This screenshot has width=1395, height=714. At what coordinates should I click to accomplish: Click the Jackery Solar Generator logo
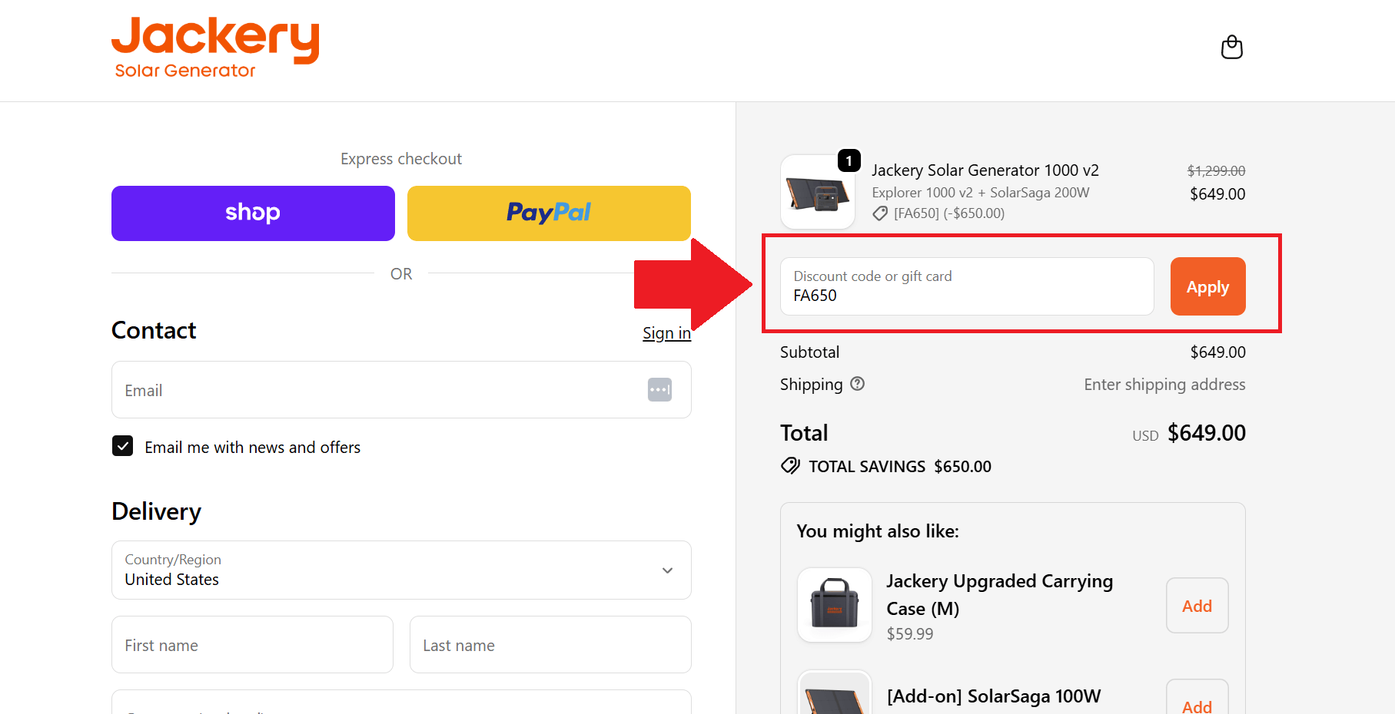click(215, 48)
